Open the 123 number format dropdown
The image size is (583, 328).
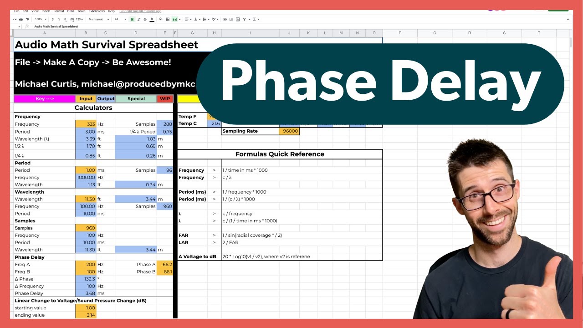tap(80, 19)
